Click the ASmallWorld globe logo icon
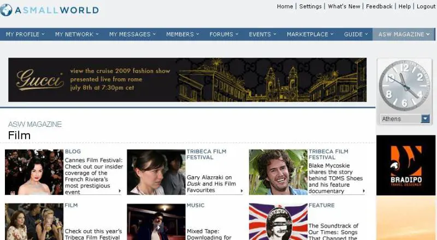This screenshot has height=240, width=437. tap(7, 10)
